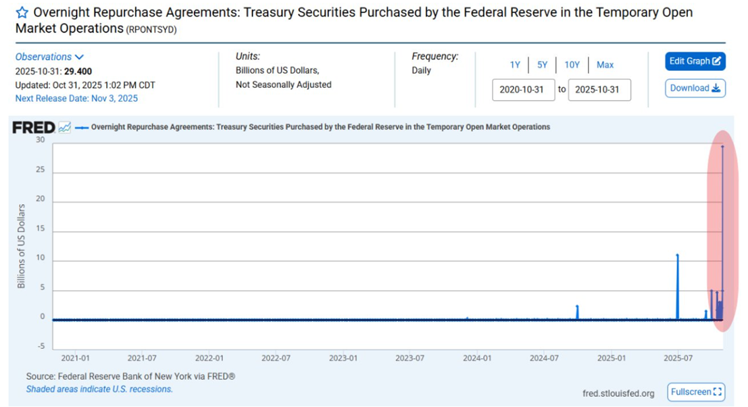
Task: Click the Download button
Action: coord(695,89)
